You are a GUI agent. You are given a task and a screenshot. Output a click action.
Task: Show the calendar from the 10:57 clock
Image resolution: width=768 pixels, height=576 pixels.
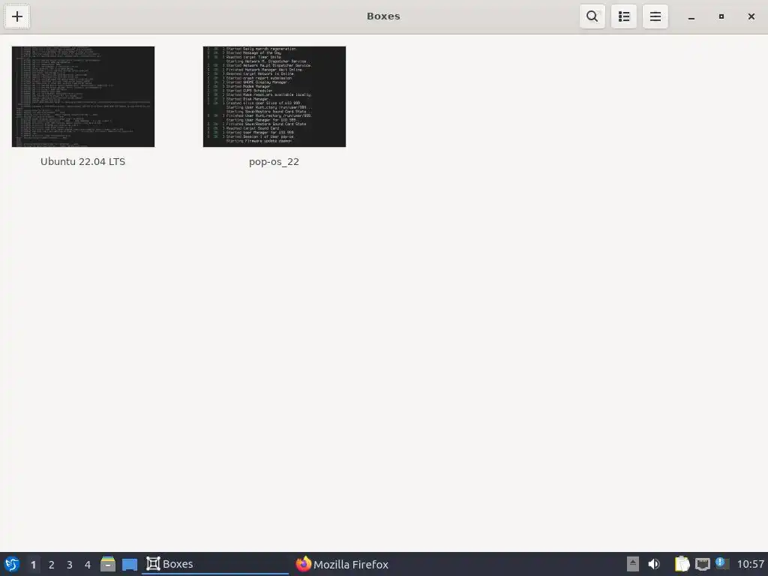pos(750,564)
